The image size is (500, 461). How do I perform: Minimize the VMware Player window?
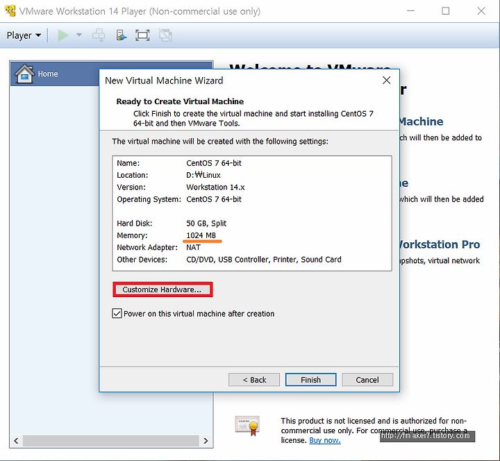point(410,11)
